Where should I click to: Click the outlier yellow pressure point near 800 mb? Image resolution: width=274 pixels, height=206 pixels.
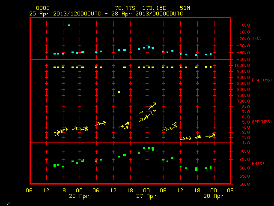tap(119, 92)
